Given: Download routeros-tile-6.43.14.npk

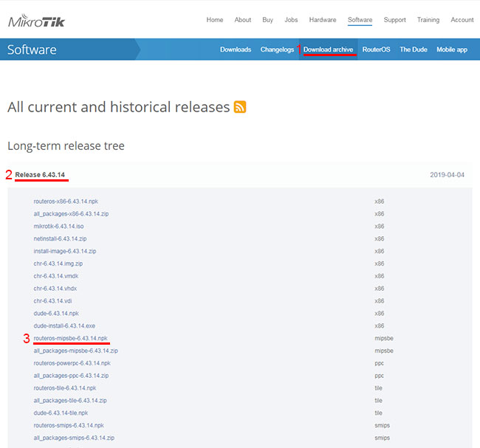Looking at the screenshot, I should (x=65, y=388).
